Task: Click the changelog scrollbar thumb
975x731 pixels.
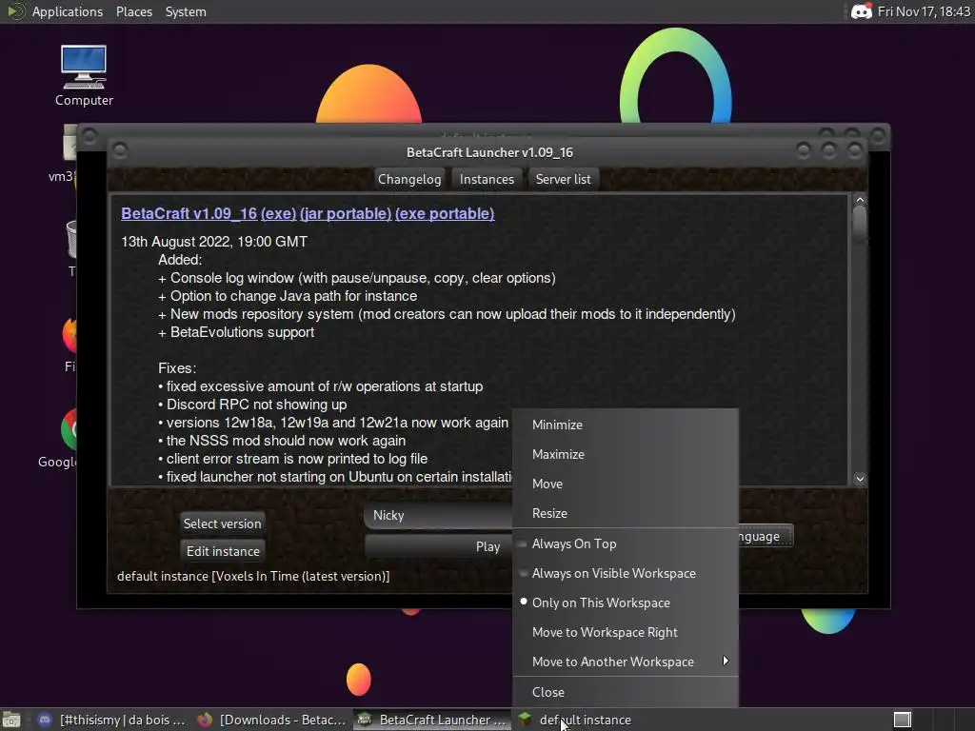Action: click(x=860, y=225)
